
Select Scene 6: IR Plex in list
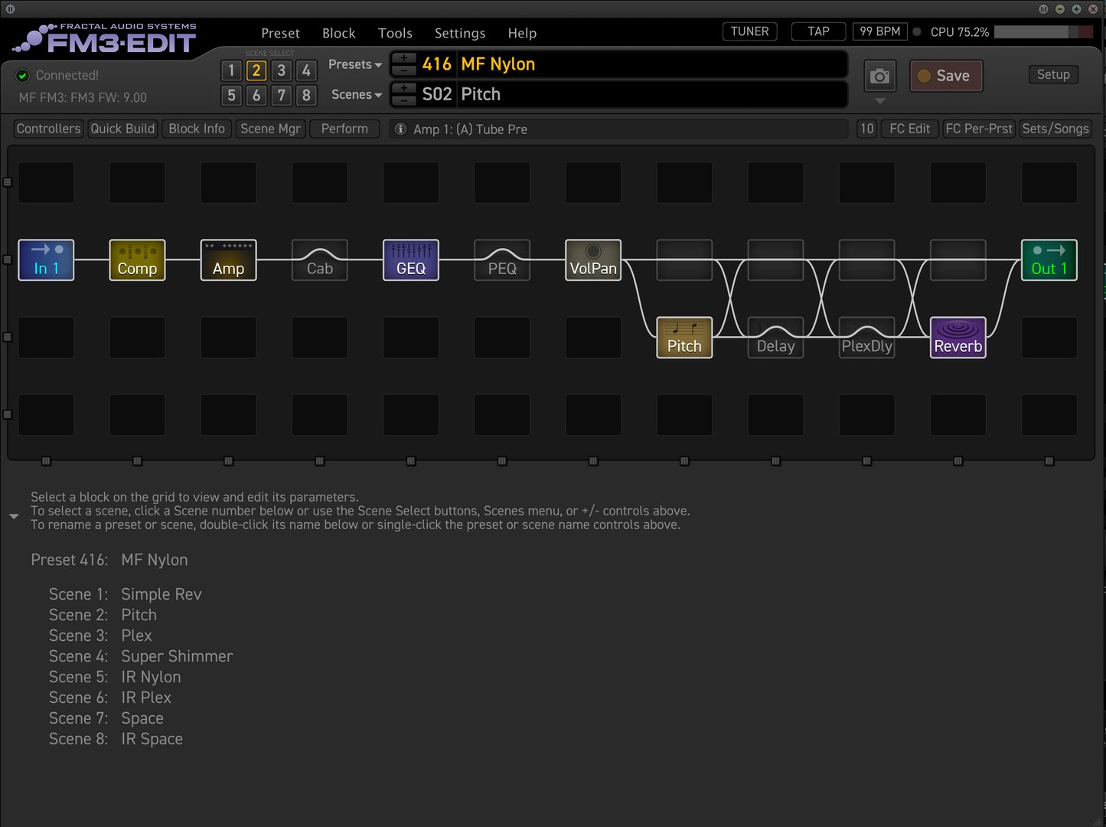(x=110, y=698)
